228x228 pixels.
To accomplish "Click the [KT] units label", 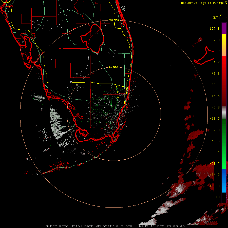I will (216, 17).
